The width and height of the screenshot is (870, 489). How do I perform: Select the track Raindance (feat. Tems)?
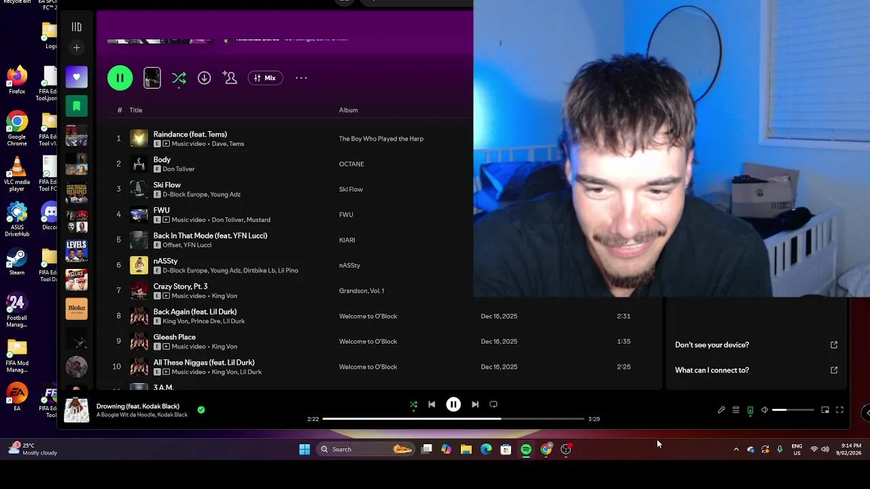(x=190, y=134)
